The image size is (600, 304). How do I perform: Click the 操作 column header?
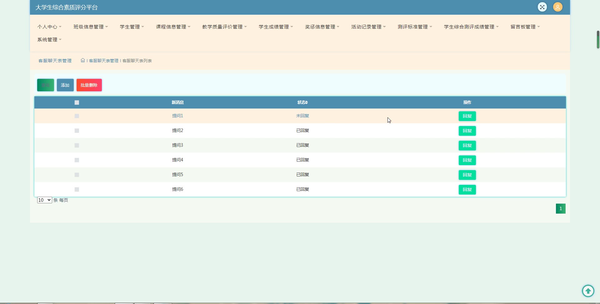[x=467, y=102]
